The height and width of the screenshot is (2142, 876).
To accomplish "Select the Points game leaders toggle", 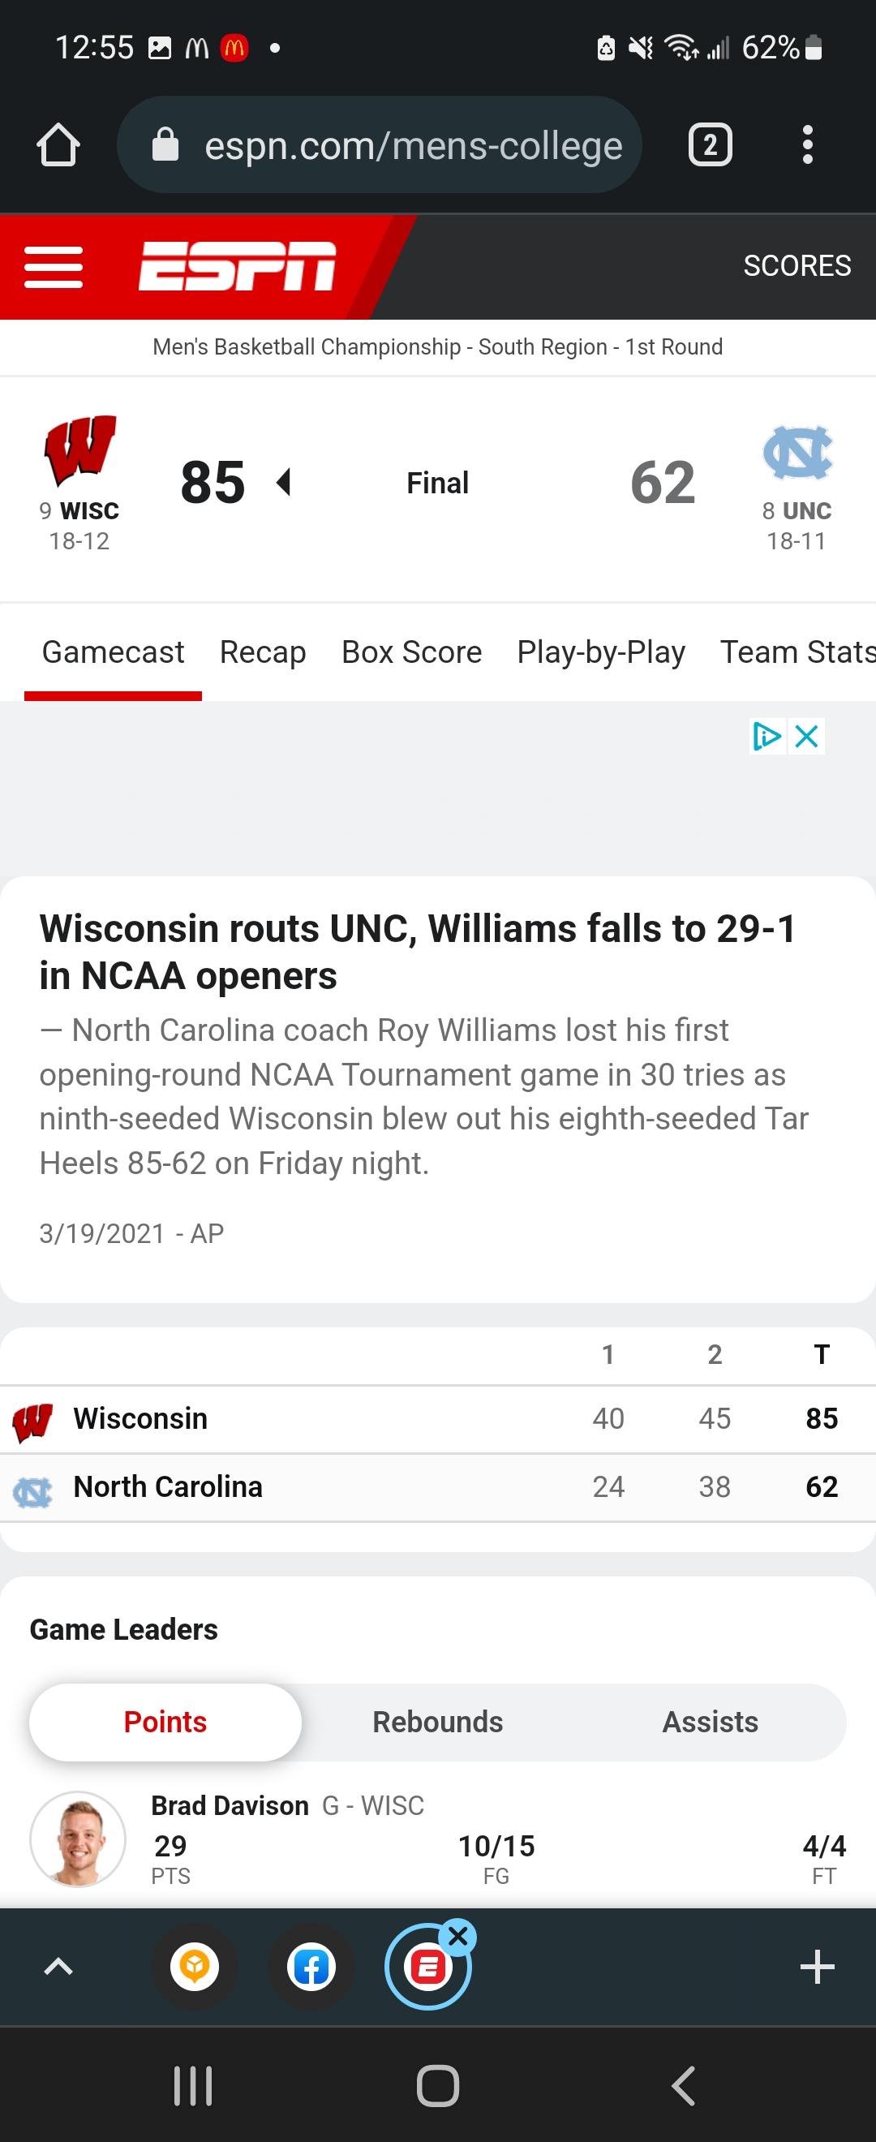I will click(x=165, y=1721).
